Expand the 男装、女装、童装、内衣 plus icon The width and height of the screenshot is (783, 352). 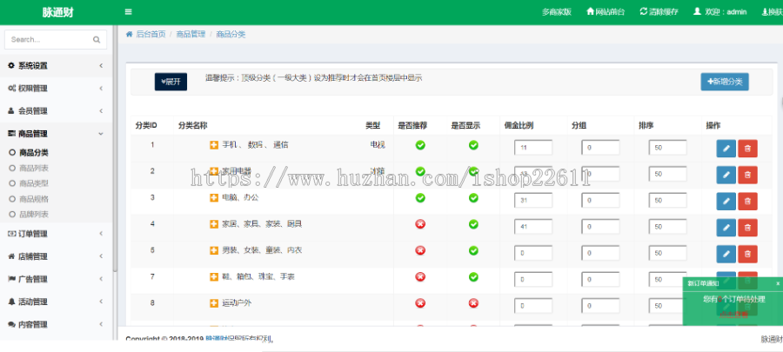click(214, 250)
